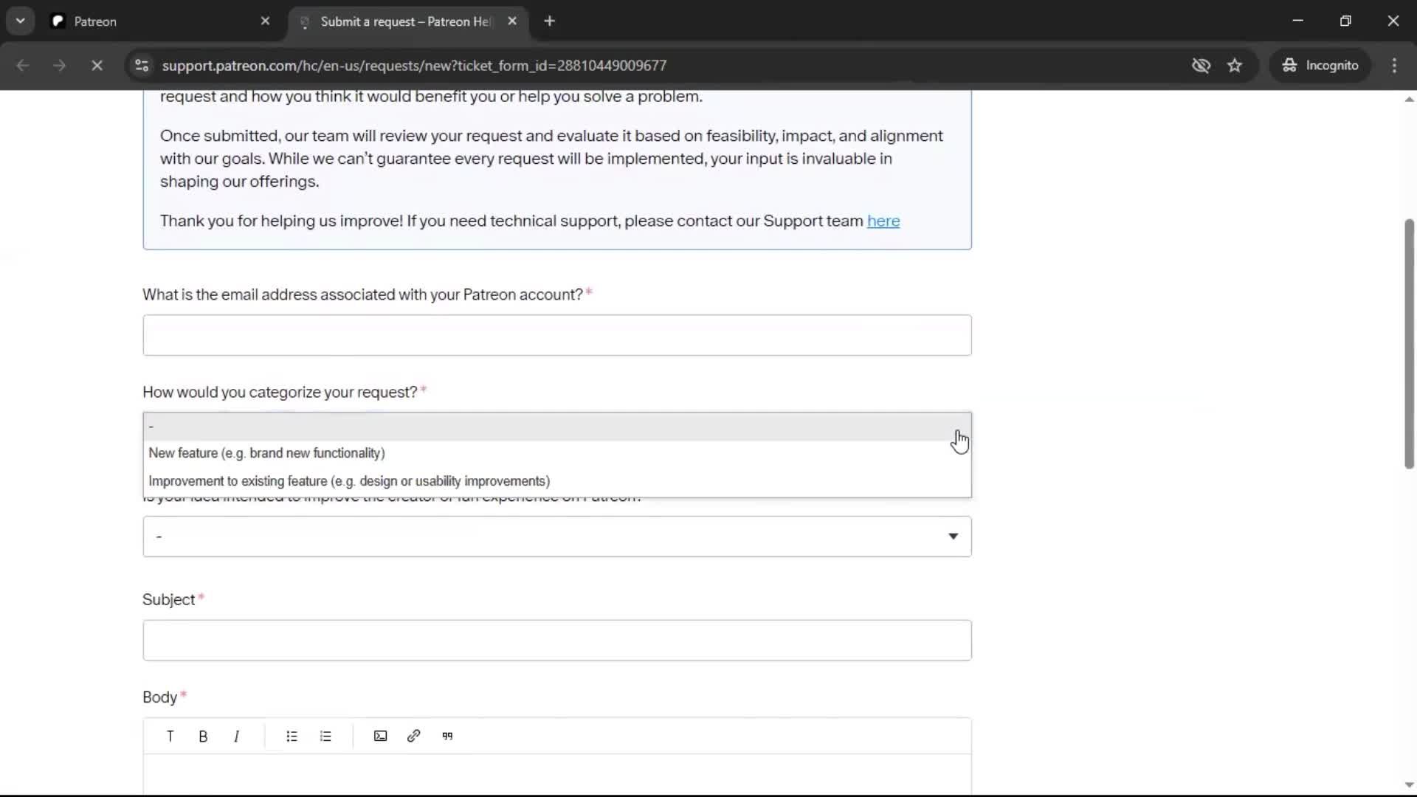Click the scrollbar up arrow

coord(1409,99)
